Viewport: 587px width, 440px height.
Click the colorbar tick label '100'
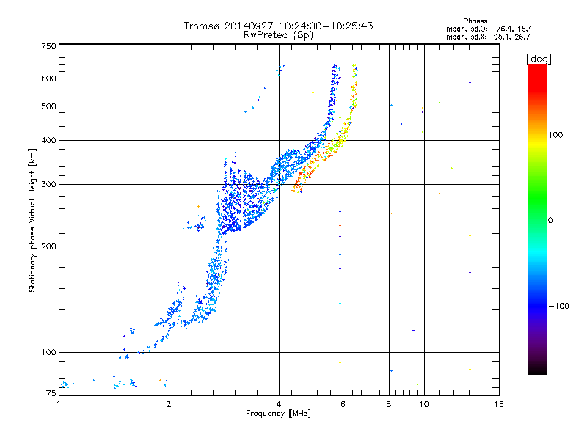(x=555, y=135)
